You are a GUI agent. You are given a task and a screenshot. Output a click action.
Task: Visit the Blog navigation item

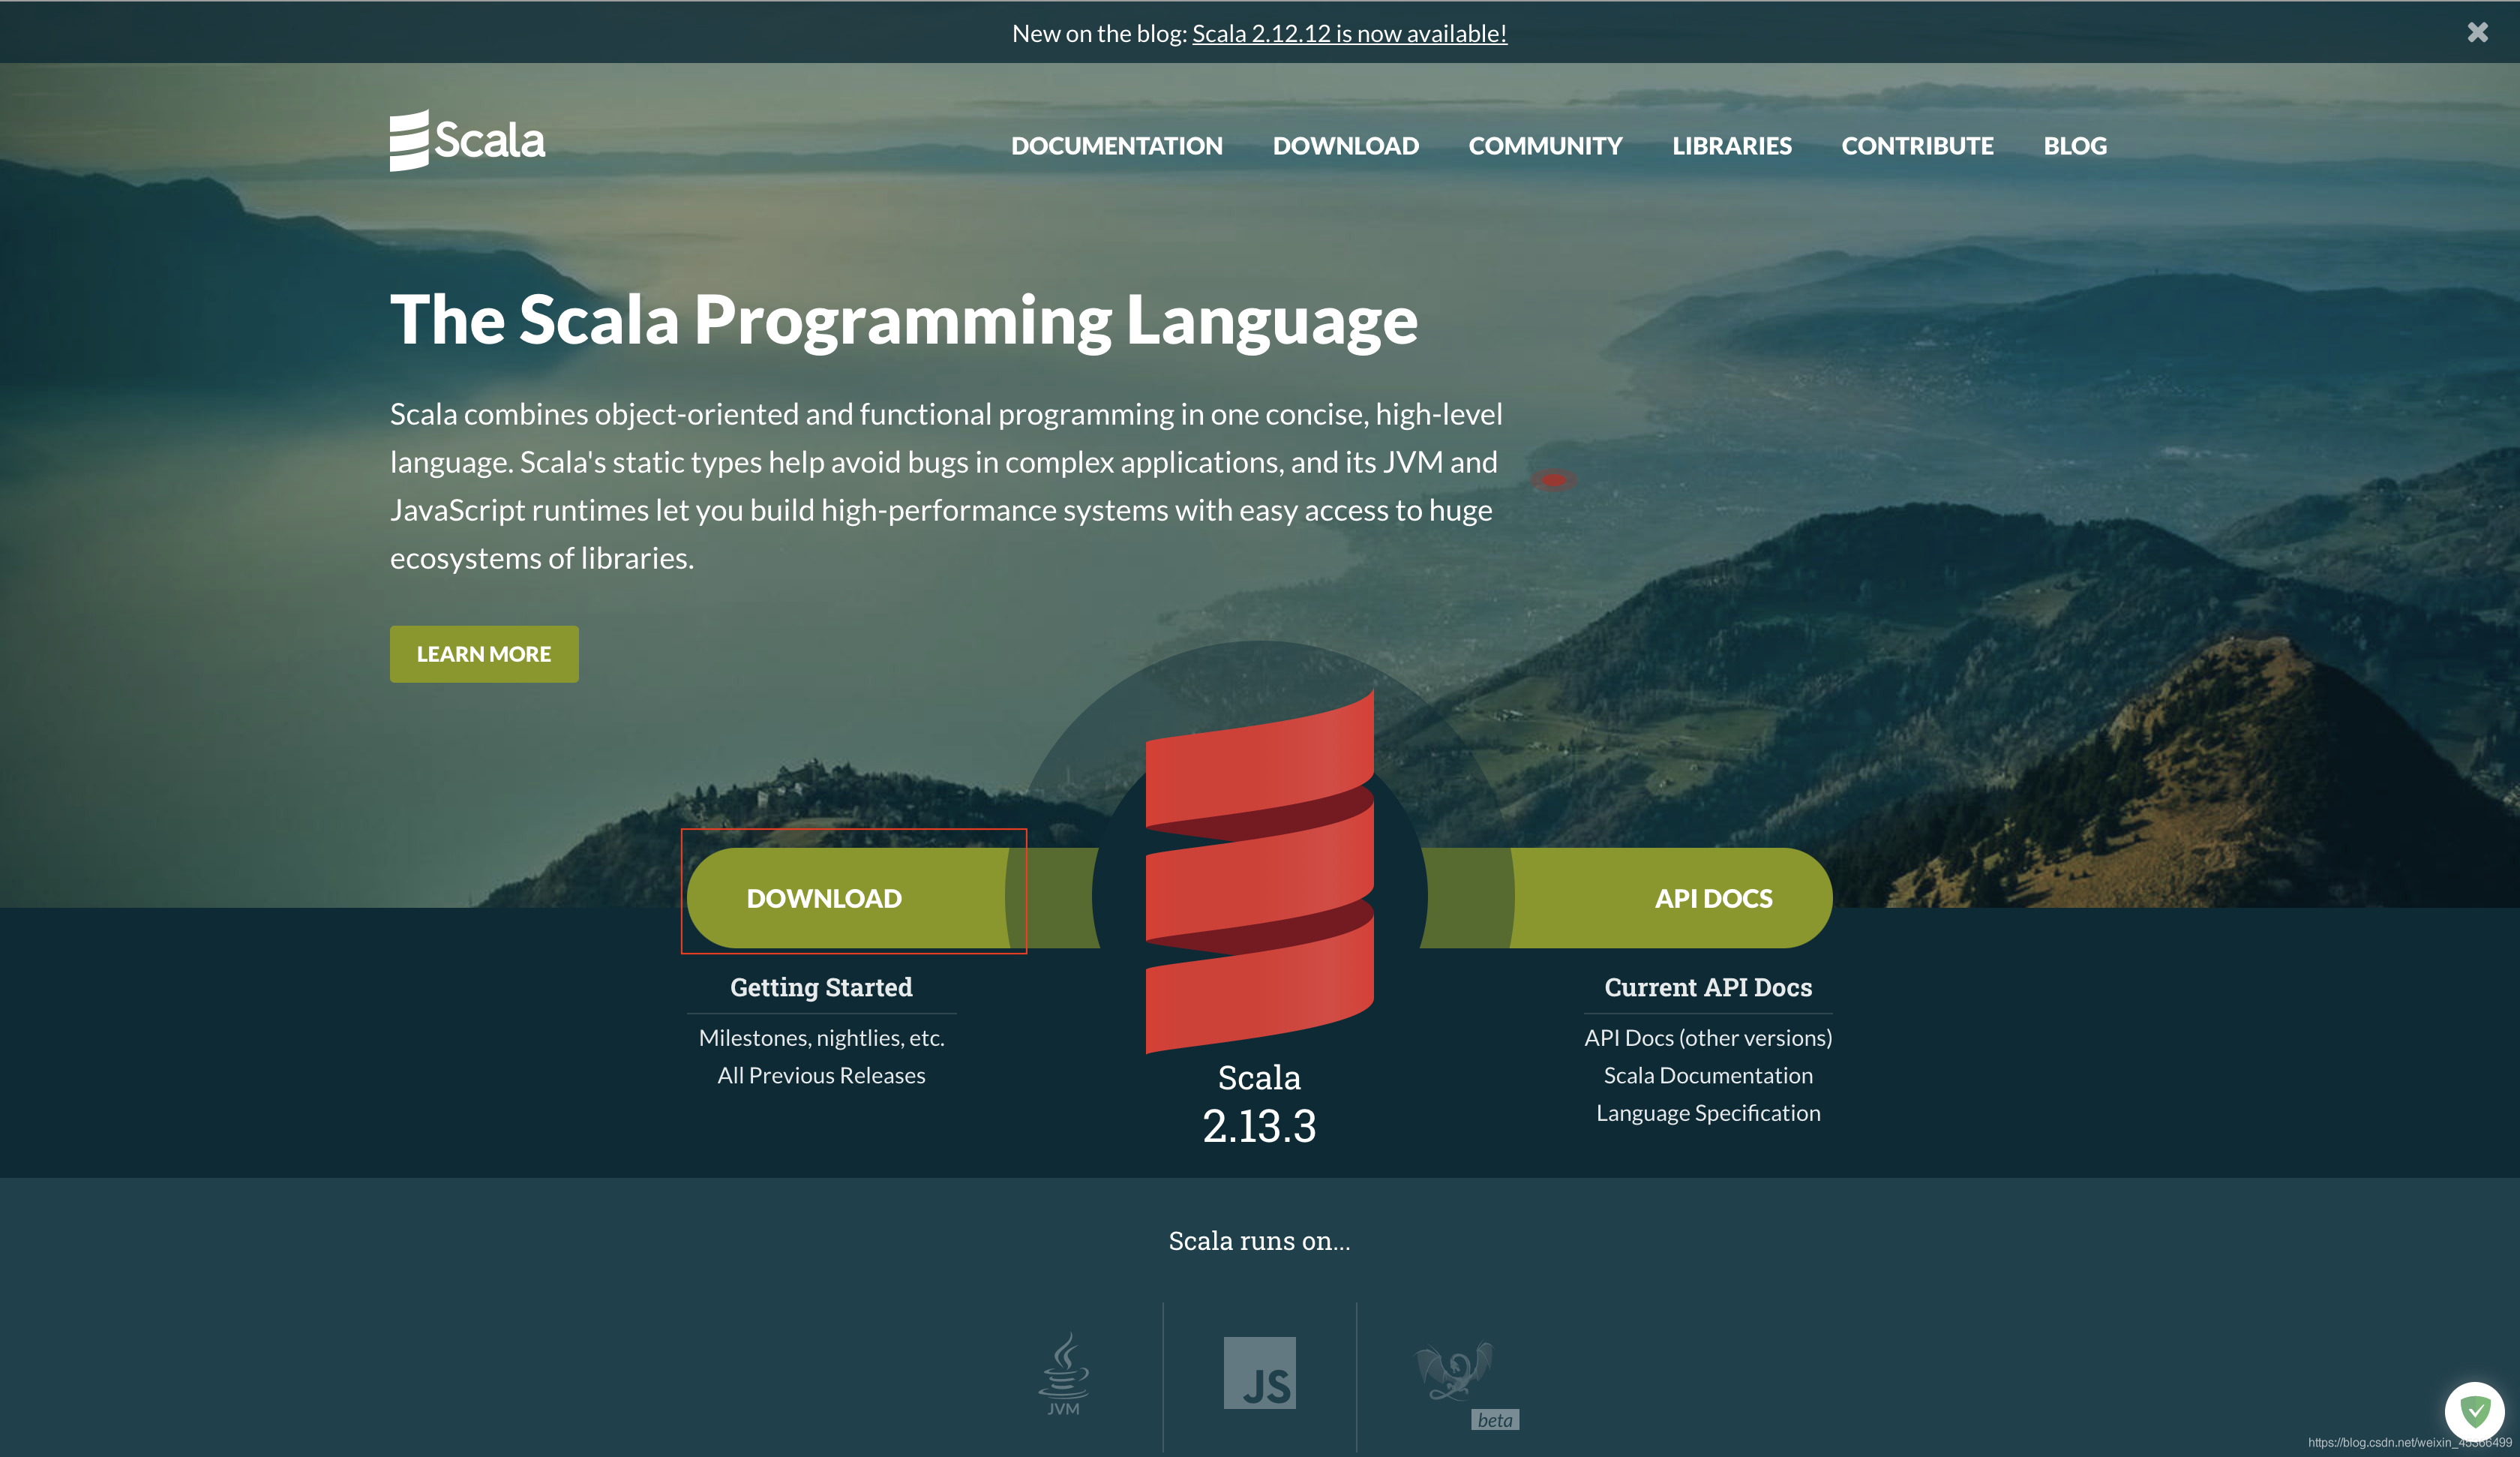2075,146
